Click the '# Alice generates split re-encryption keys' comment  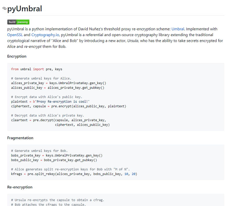pos(70,169)
